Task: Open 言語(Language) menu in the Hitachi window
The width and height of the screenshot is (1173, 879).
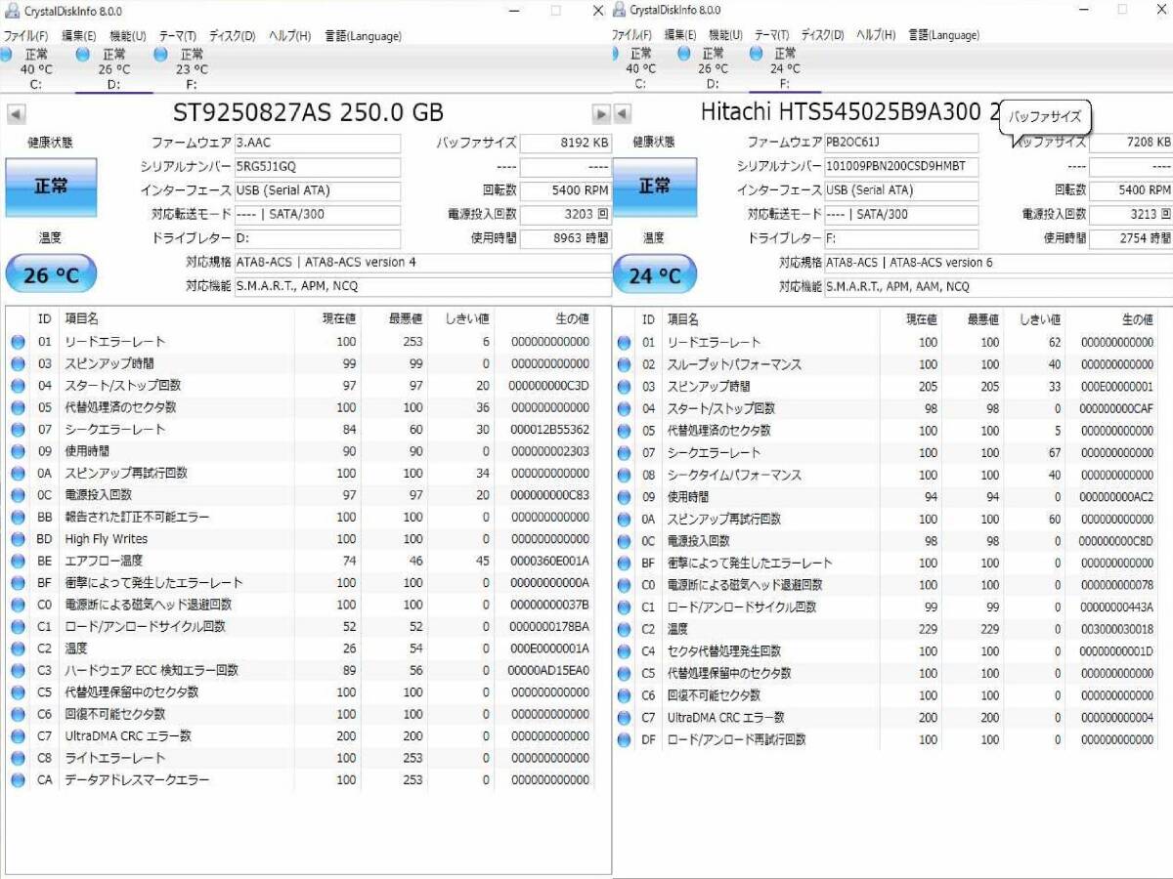Action: click(x=943, y=36)
